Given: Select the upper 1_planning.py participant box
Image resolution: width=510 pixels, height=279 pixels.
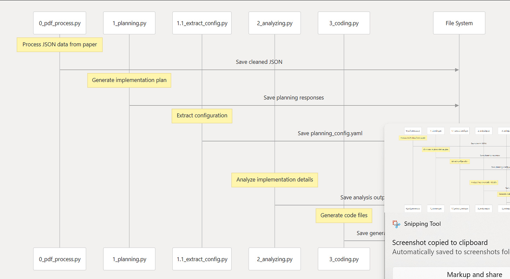Looking at the screenshot, I should click(x=129, y=23).
